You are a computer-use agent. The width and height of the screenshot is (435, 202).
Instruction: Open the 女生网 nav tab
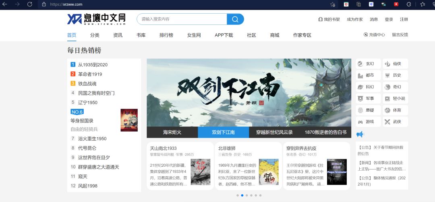coord(194,35)
